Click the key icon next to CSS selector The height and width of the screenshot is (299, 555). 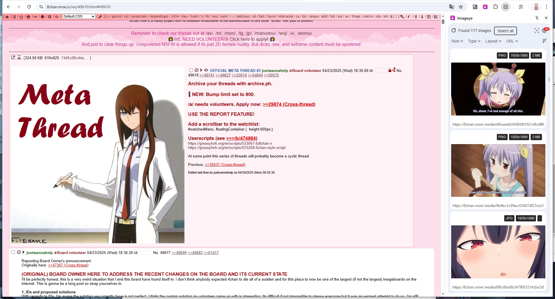tap(100, 17)
